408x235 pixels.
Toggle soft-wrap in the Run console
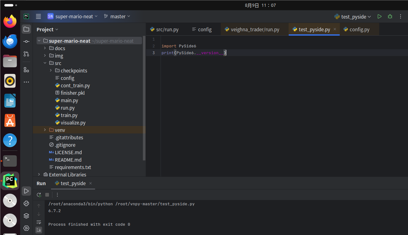tap(39, 222)
